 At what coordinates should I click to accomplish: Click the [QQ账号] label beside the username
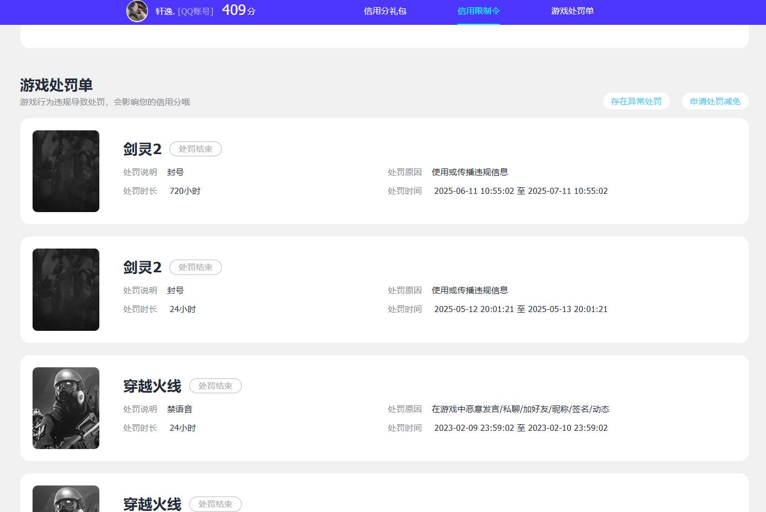(195, 11)
